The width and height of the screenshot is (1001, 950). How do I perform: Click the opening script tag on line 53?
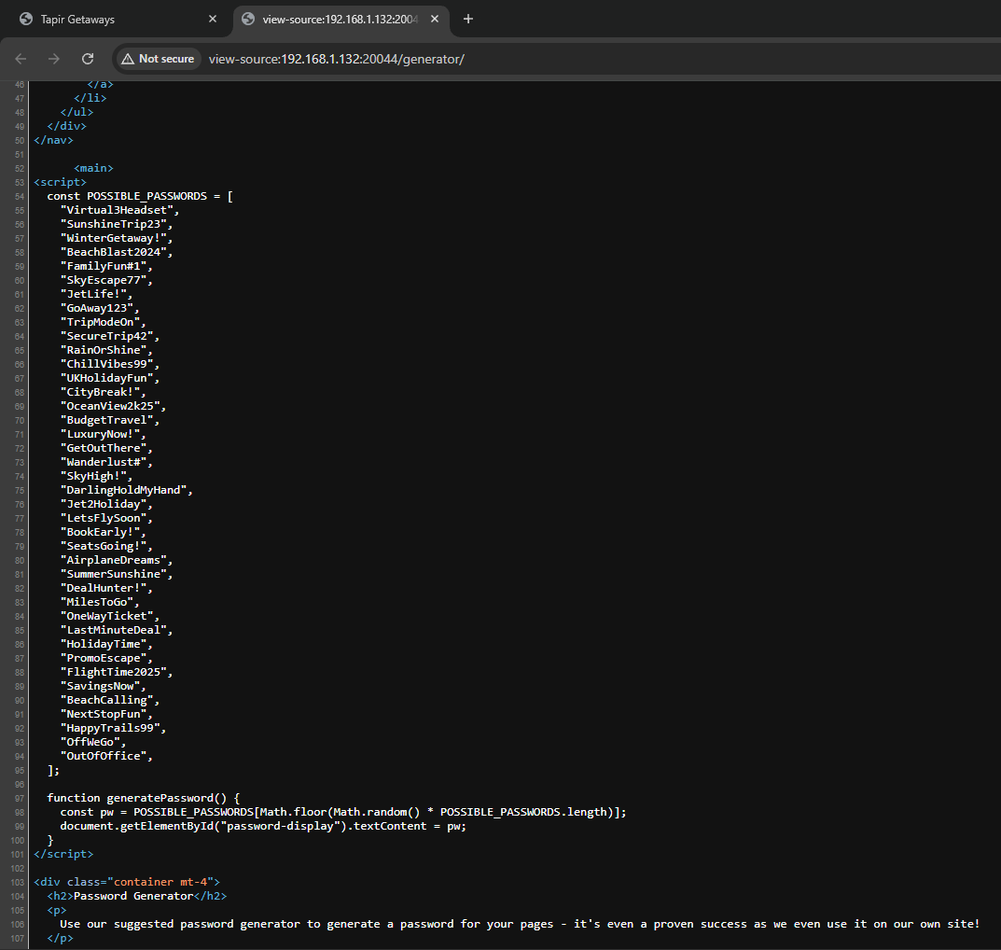click(60, 182)
